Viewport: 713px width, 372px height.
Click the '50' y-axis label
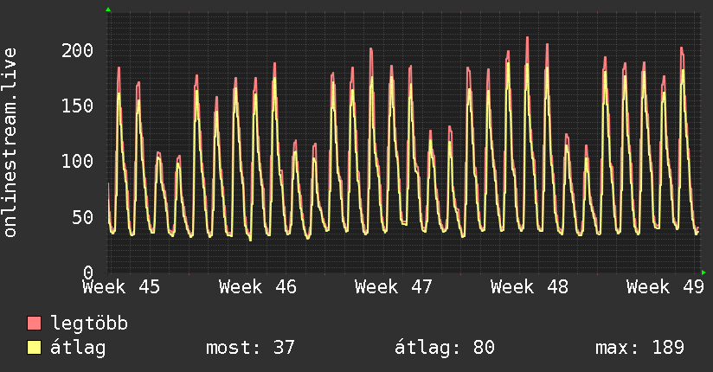click(83, 217)
